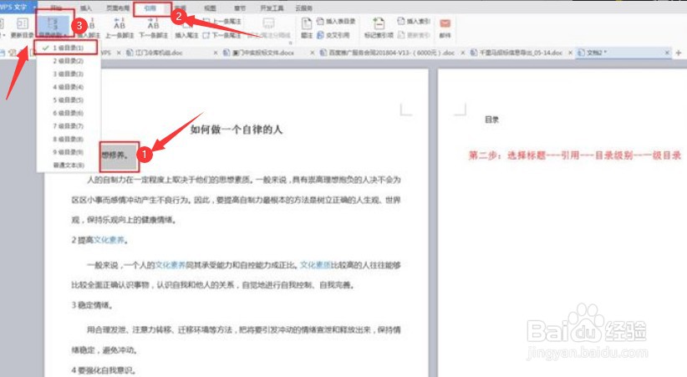
Task: Click the heading '4 要强化自我意识'
Action: (x=104, y=370)
